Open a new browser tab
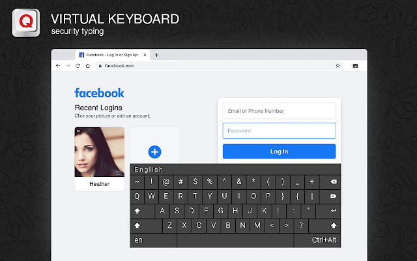 pyautogui.click(x=156, y=55)
